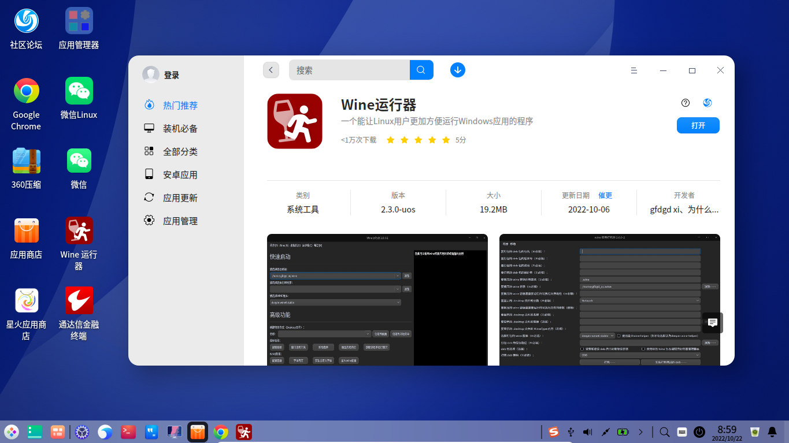Open the trash icon in taskbar
789x443 pixels.
754,431
